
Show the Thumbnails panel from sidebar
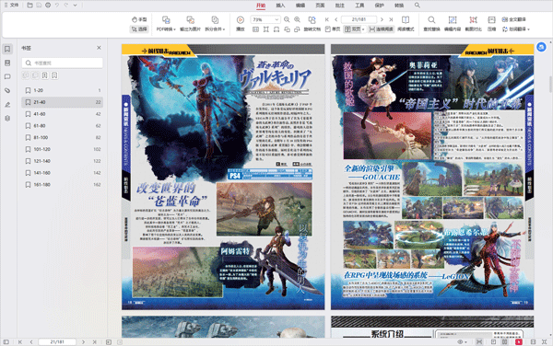click(x=7, y=63)
